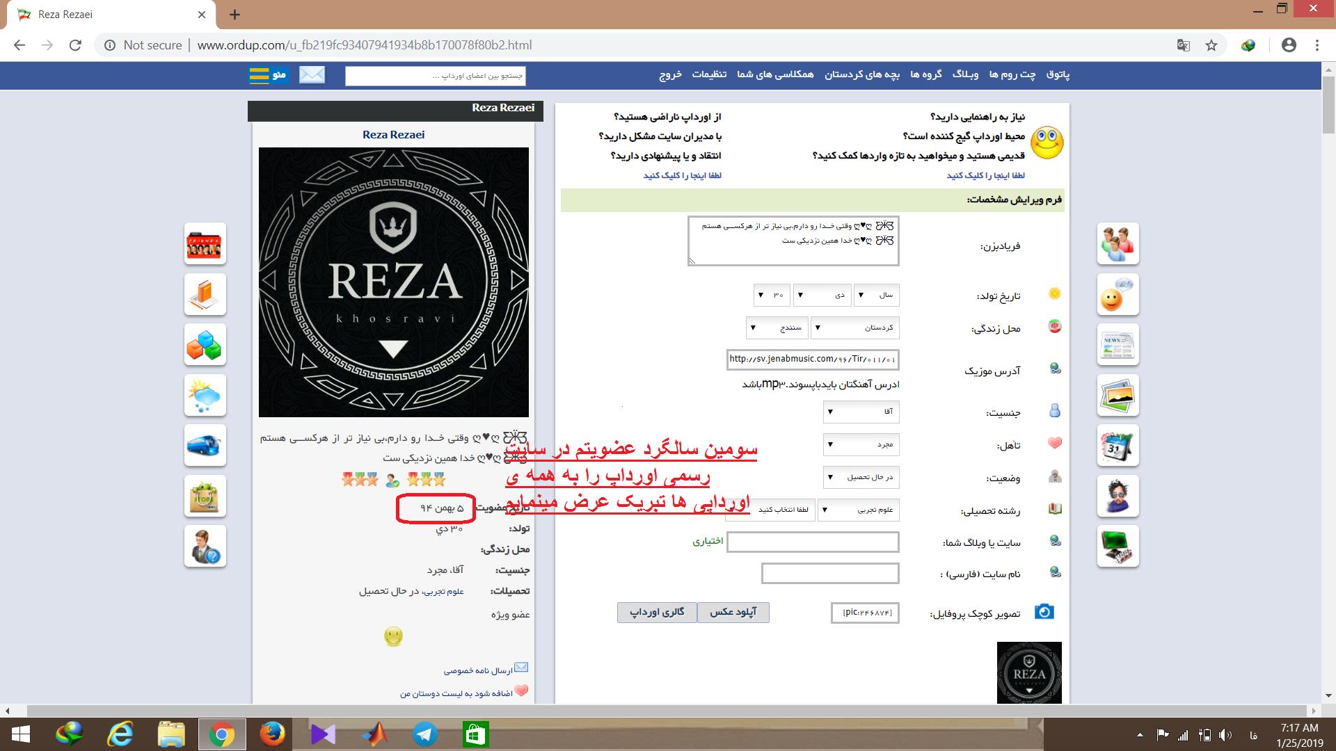This screenshot has height=751, width=1336.
Task: Open the birth day ۳۰ dropdown
Action: coord(772,295)
